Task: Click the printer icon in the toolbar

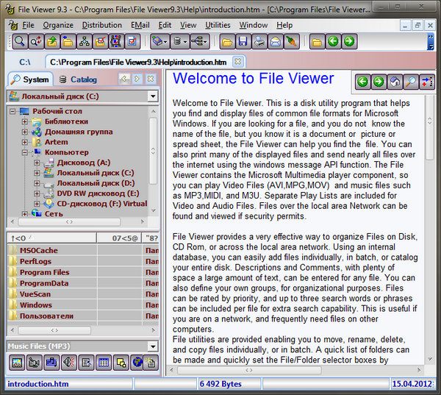Action: pos(259,41)
